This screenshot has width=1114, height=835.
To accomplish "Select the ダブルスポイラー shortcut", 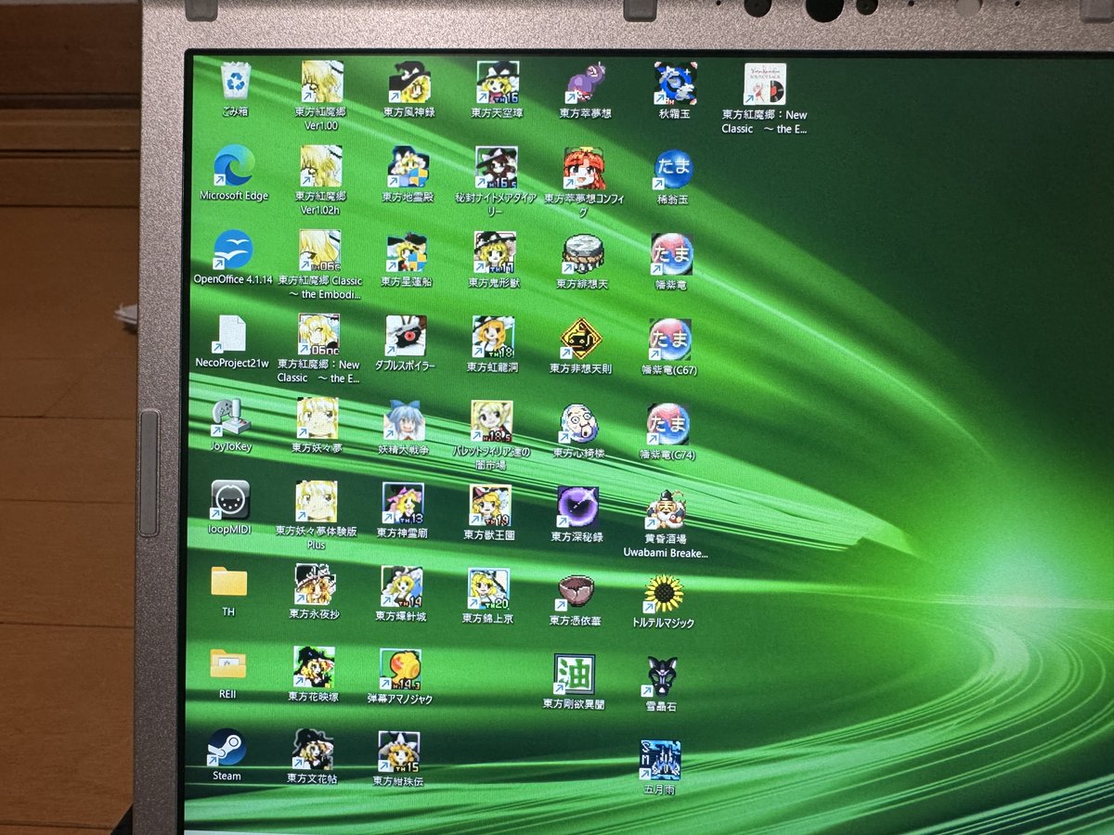I will click(x=406, y=336).
